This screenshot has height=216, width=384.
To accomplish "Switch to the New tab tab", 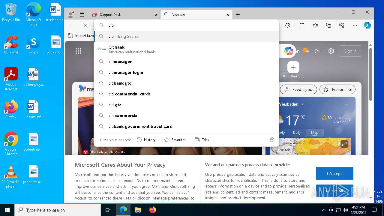I will pyautogui.click(x=196, y=14).
